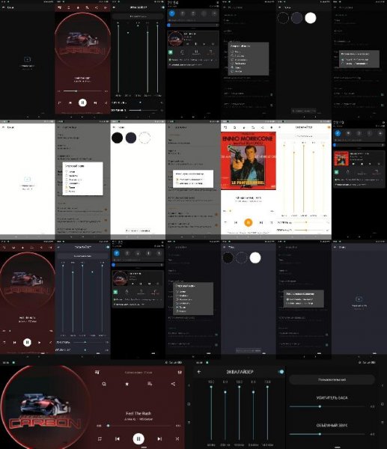387x449 pixels.
Task: Tap previous track in the white-theme Morricone player
Action: click(236, 222)
